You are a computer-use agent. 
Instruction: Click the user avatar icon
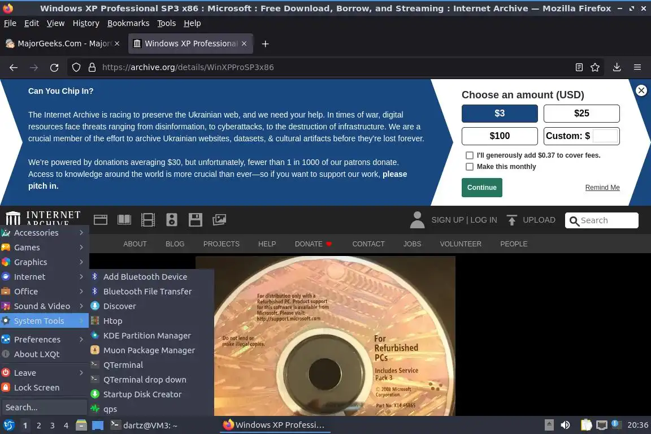pyautogui.click(x=417, y=220)
